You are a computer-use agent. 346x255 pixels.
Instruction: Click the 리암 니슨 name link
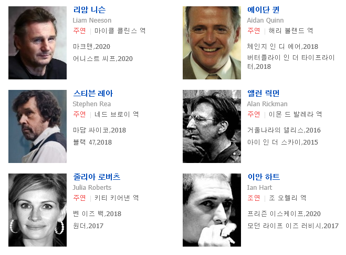pos(89,9)
